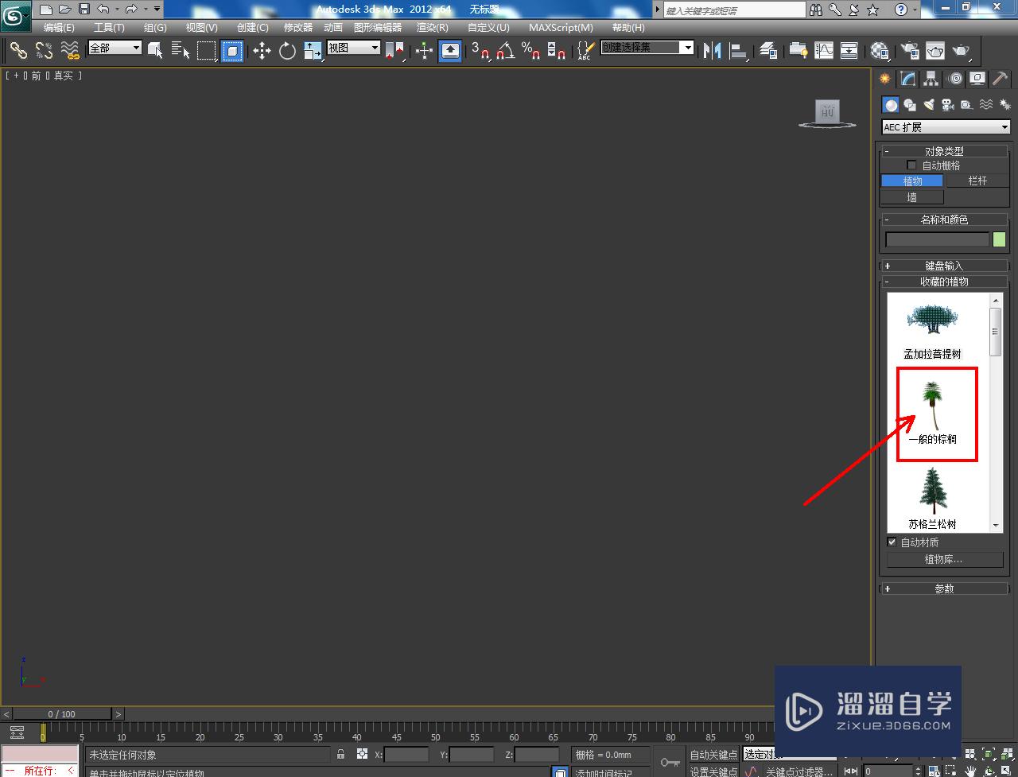The width and height of the screenshot is (1018, 777).
Task: Open the 编辑(E) menu
Action: (x=59, y=28)
